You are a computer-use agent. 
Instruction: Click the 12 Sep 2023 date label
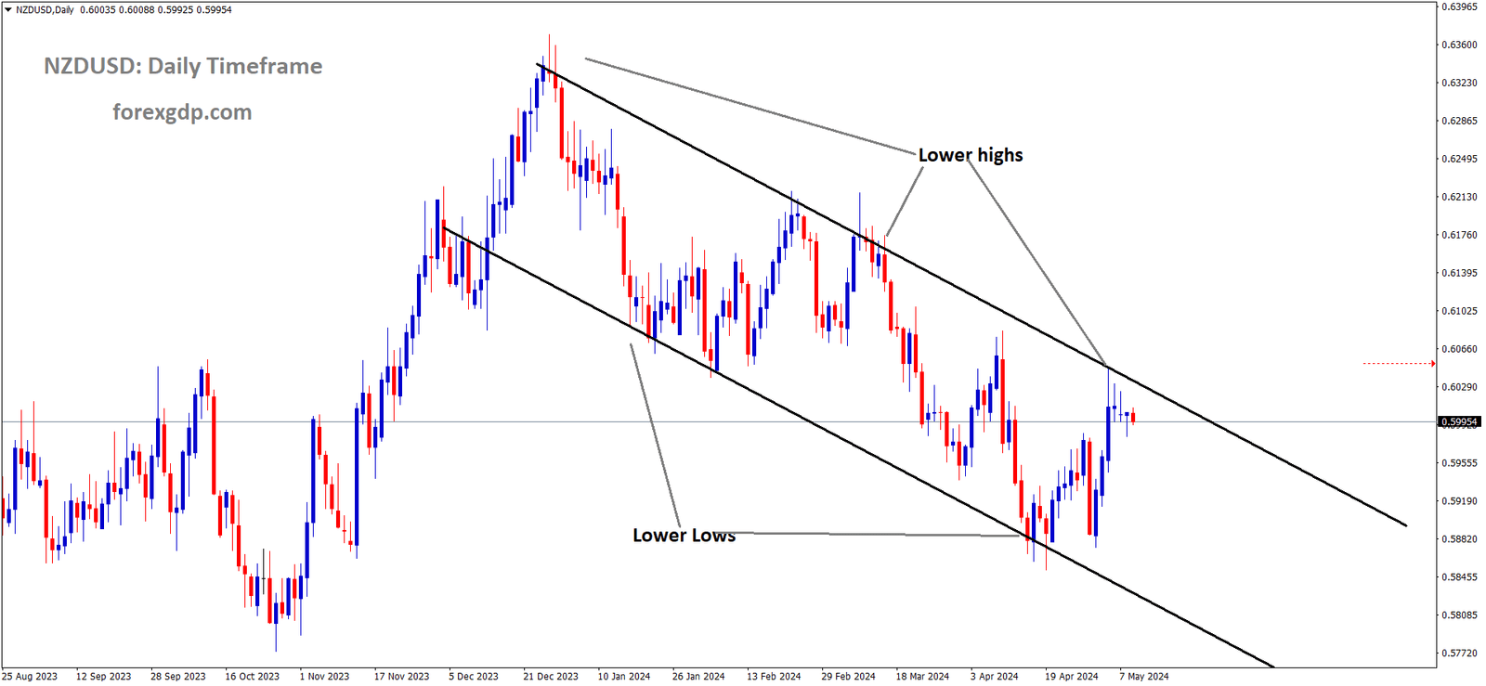pyautogui.click(x=104, y=677)
